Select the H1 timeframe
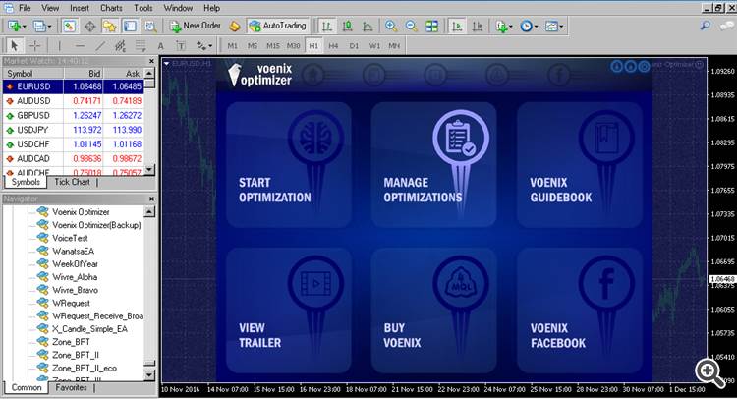 pos(313,46)
